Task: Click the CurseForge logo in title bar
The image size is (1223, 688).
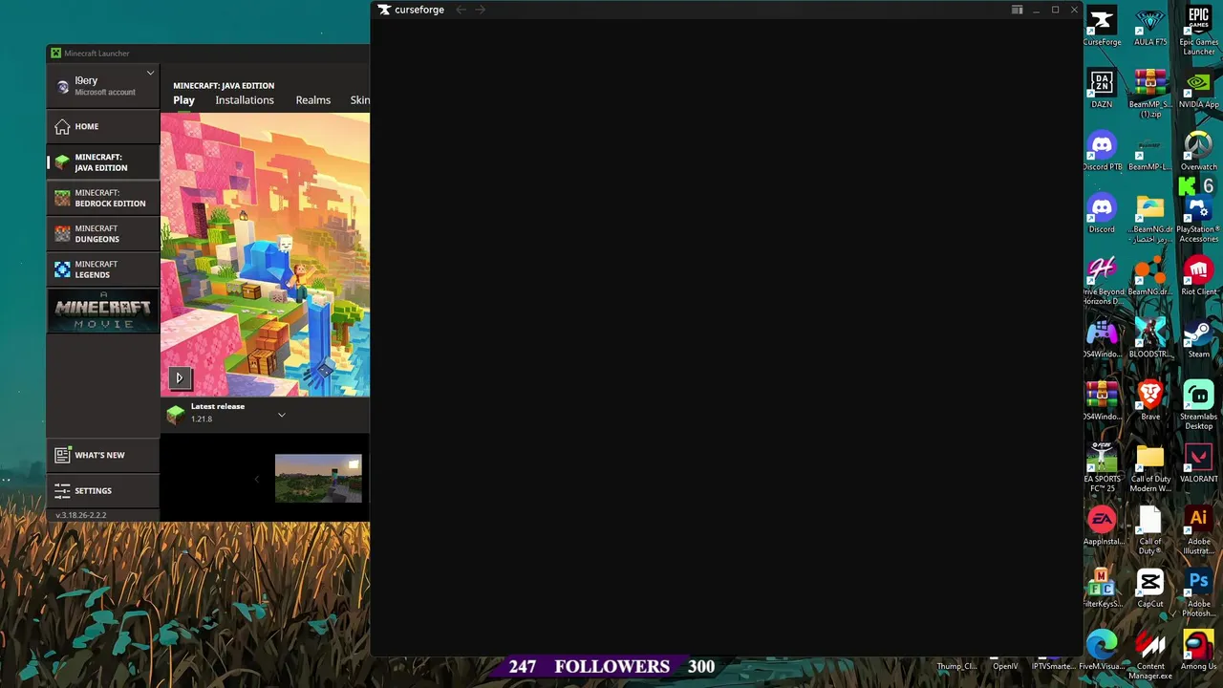Action: point(411,10)
